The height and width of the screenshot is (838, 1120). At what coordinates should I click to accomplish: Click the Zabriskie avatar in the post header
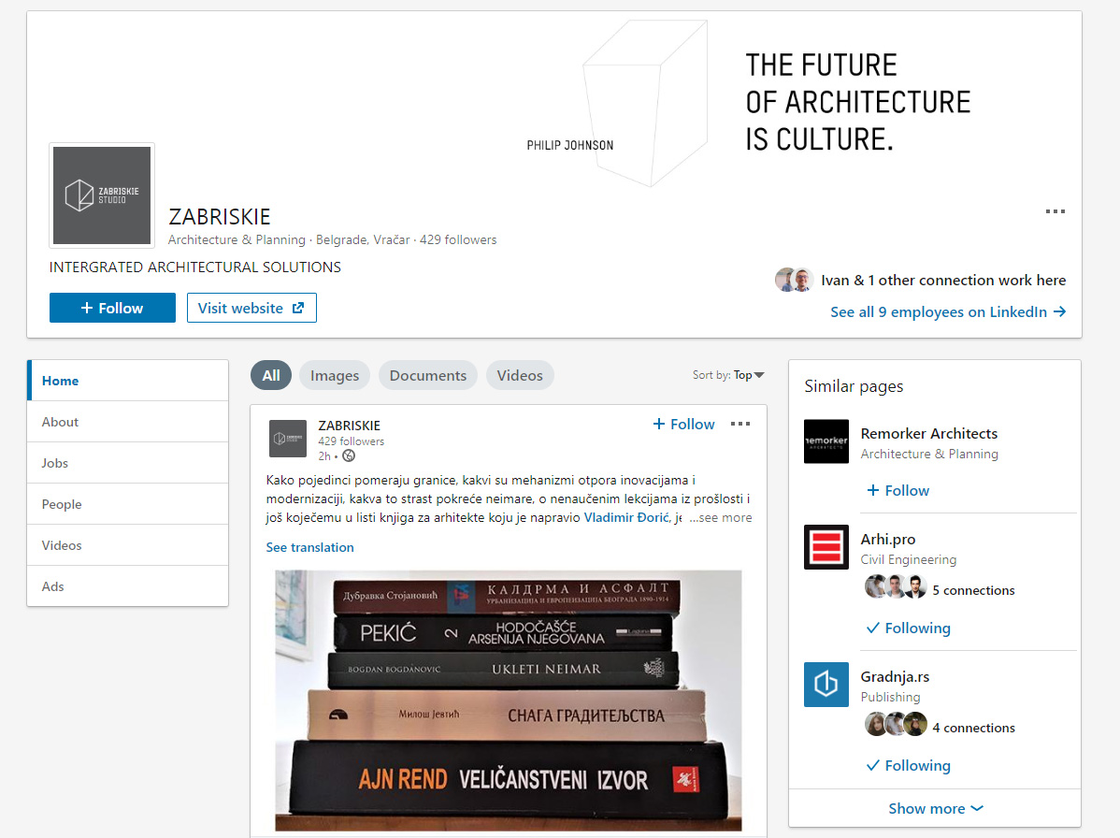[288, 439]
